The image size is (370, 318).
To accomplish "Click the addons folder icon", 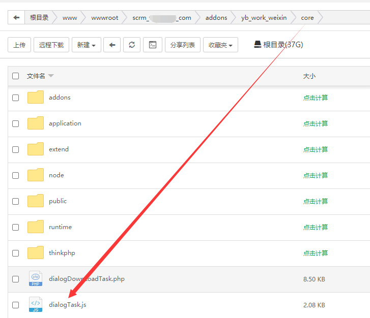I will 36,98.
